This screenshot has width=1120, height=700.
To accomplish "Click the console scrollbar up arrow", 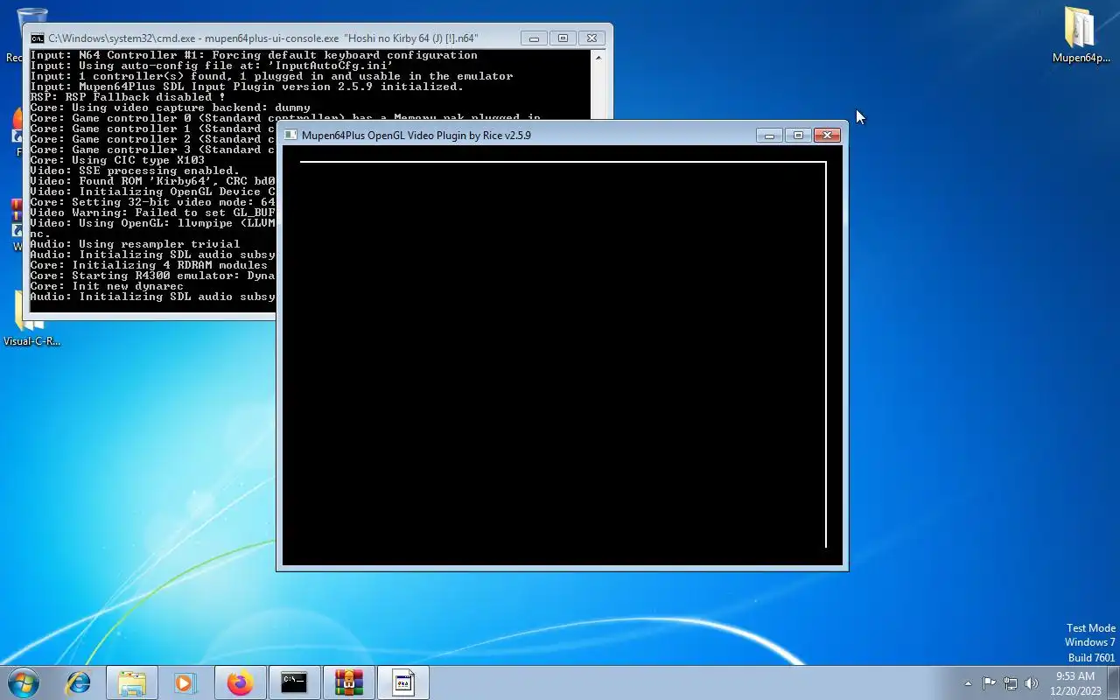I will pos(598,58).
